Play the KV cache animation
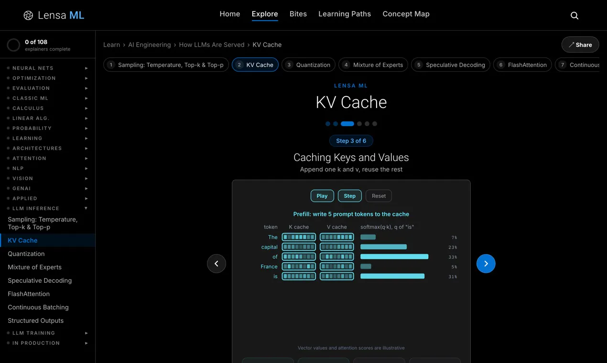Image resolution: width=607 pixels, height=363 pixels. 322,196
